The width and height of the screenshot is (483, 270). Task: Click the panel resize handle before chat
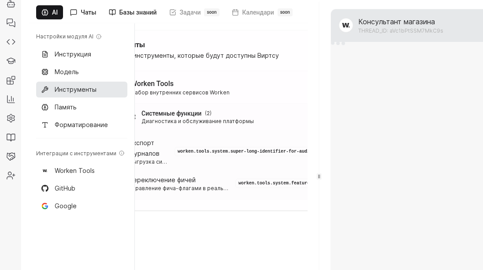[319, 176]
